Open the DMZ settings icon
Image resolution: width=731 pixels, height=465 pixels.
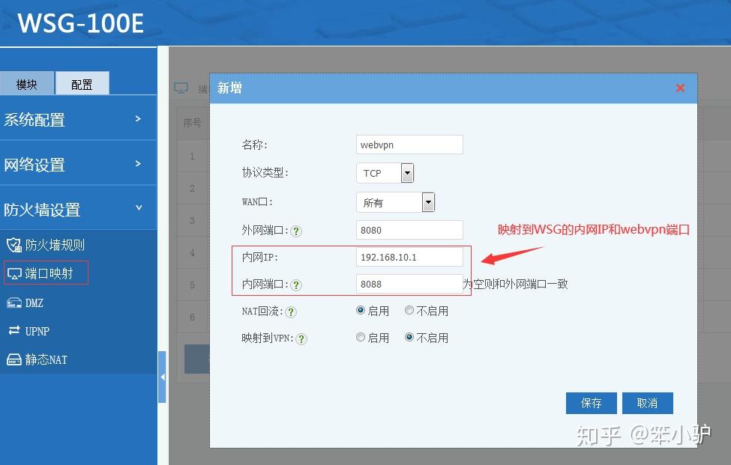12,303
